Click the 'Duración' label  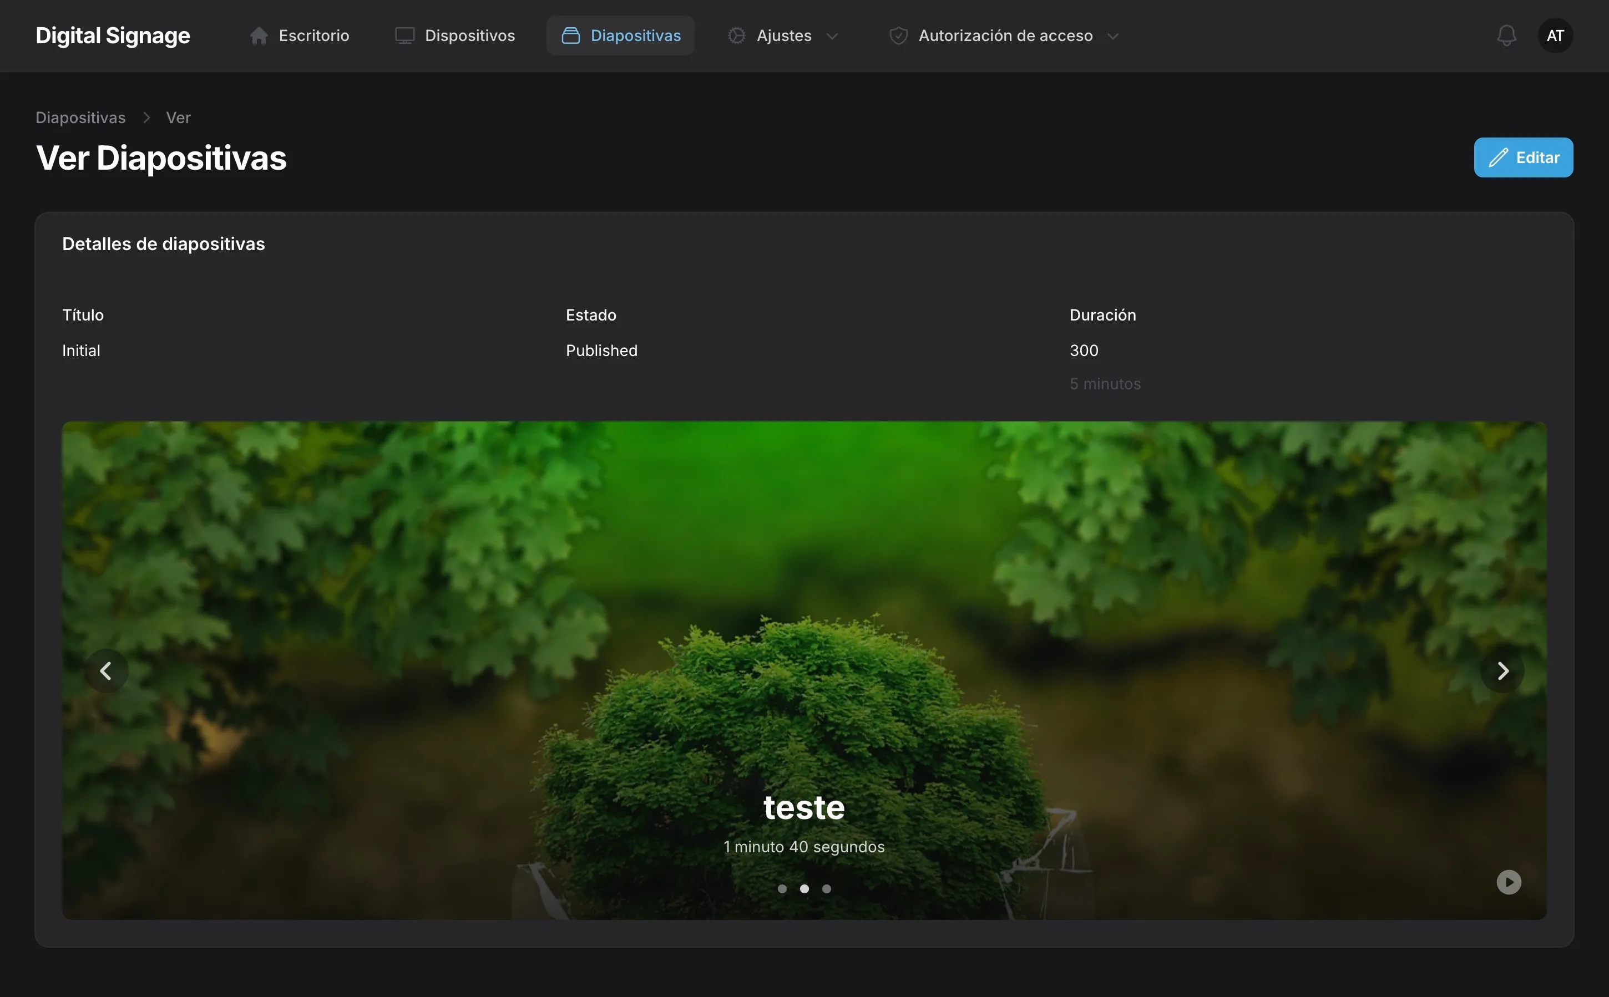point(1102,315)
